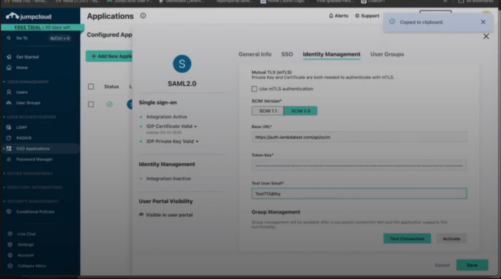Expand IDP Private Key Valid dropdown arrow

[197, 142]
